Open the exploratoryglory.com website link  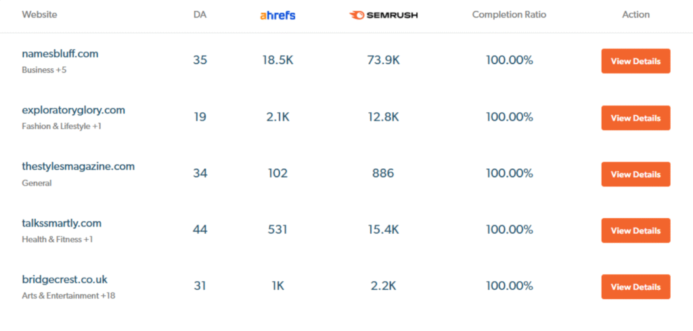point(74,110)
